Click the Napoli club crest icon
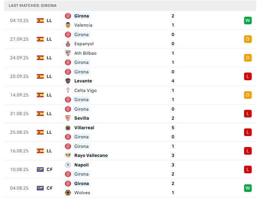Viewport: 260px width, 198px height. pos(68,165)
